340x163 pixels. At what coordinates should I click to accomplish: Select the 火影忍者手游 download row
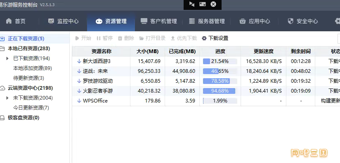[x=206, y=91]
